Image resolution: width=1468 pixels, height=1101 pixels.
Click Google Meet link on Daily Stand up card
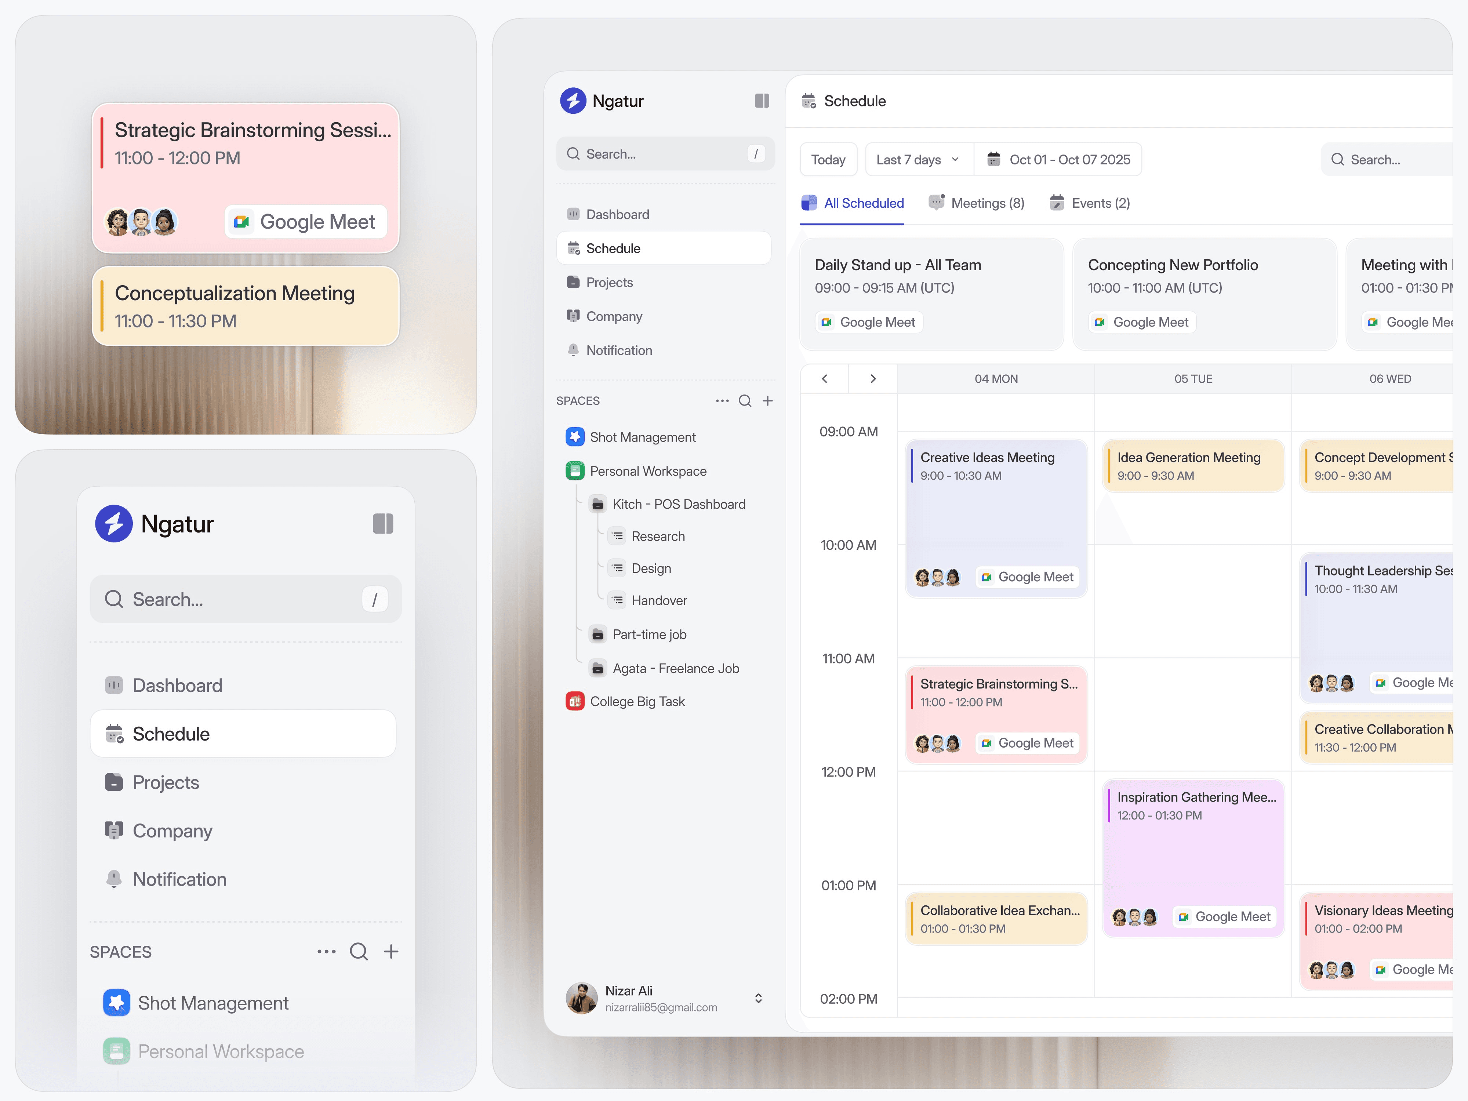click(x=869, y=323)
